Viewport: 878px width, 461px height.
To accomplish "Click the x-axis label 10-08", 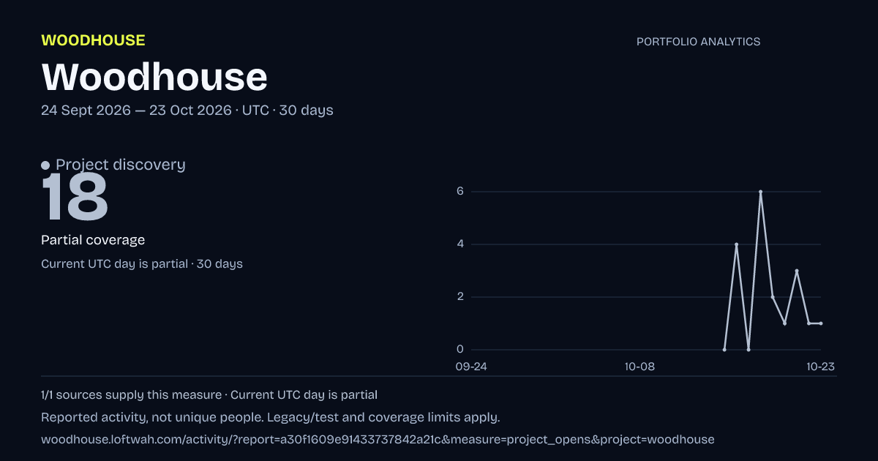I will tap(639, 367).
